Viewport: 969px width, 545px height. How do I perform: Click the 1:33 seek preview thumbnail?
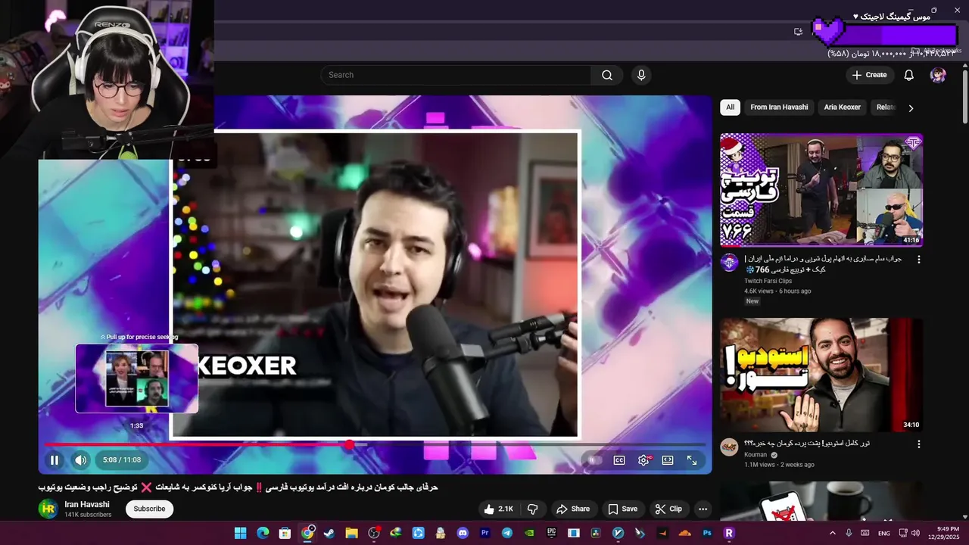(x=137, y=378)
